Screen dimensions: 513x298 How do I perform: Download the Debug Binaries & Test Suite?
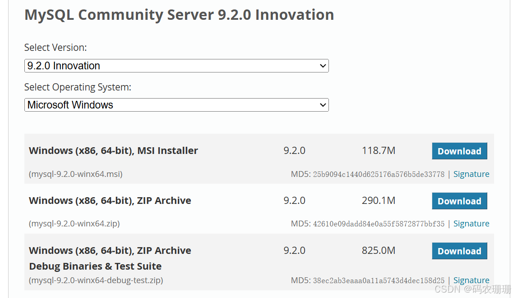(x=459, y=251)
